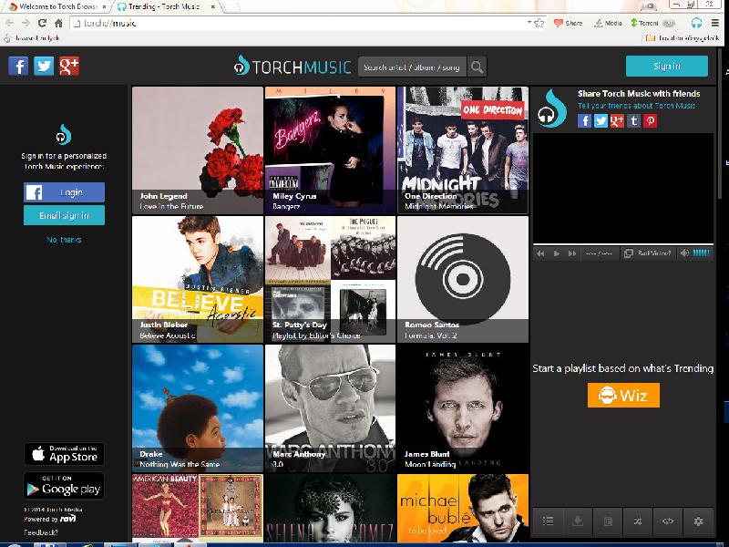Share Torch Music on Google+

(x=617, y=121)
